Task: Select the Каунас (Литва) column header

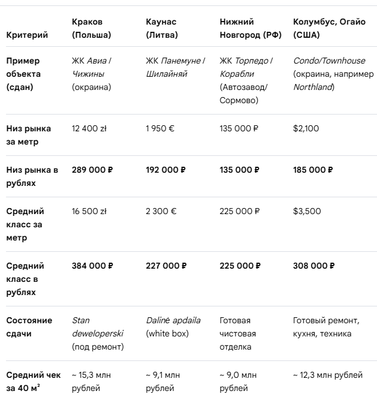Action: tap(162, 28)
